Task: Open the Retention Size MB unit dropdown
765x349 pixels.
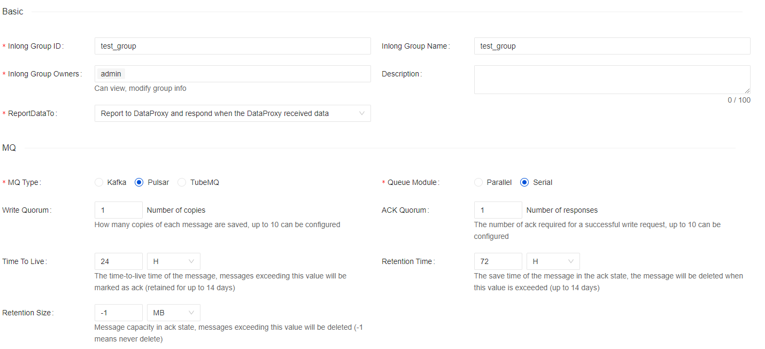Action: [x=173, y=313]
